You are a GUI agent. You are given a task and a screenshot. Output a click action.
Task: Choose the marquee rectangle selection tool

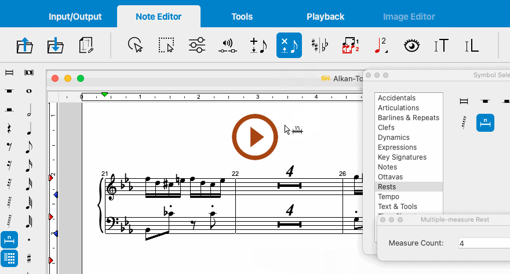coord(166,45)
